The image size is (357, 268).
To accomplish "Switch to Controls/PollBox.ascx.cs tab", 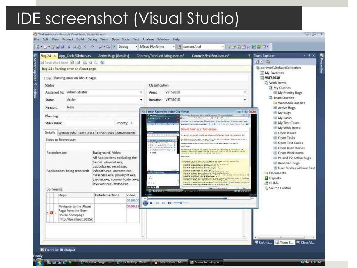I will click(211, 56).
